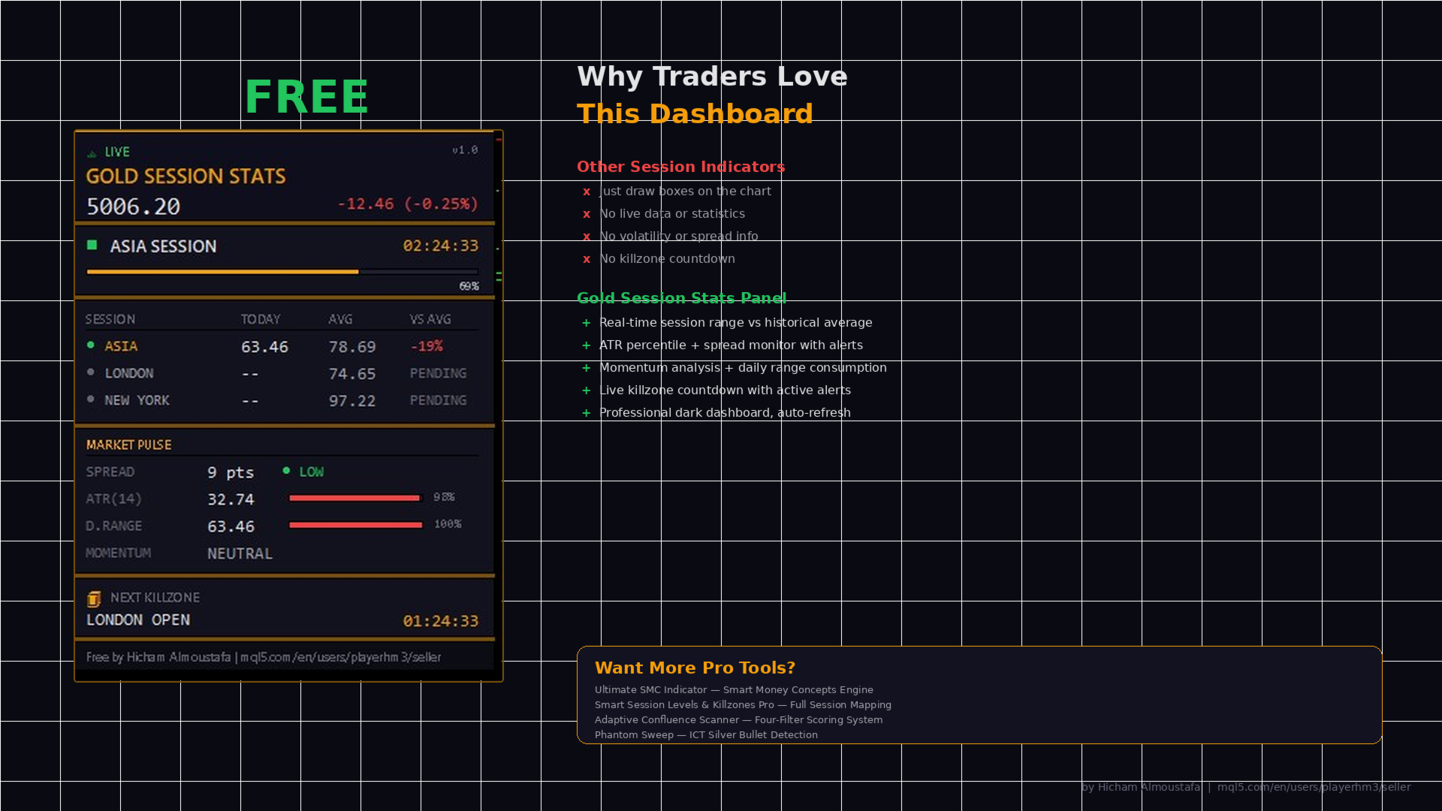
Task: Click the Next Killzone bell icon
Action: pyautogui.click(x=94, y=598)
